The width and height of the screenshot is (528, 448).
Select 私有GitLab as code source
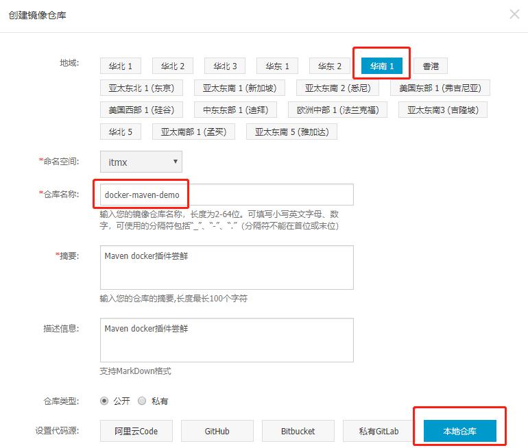pyautogui.click(x=379, y=432)
